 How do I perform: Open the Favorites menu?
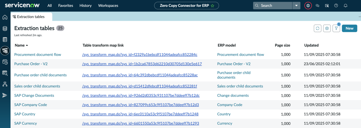(66, 6)
